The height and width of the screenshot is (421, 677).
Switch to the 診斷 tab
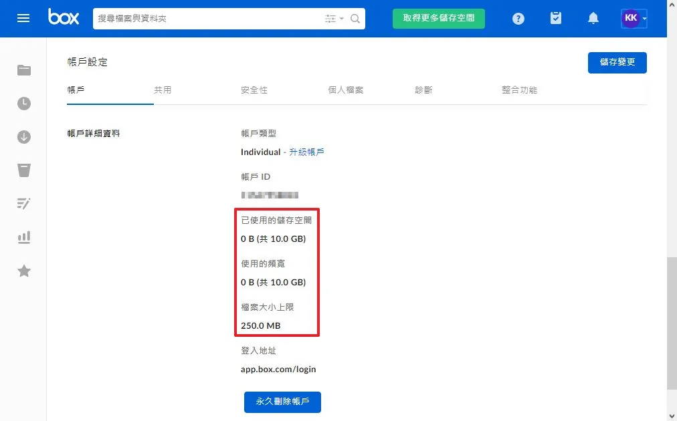pyautogui.click(x=423, y=90)
